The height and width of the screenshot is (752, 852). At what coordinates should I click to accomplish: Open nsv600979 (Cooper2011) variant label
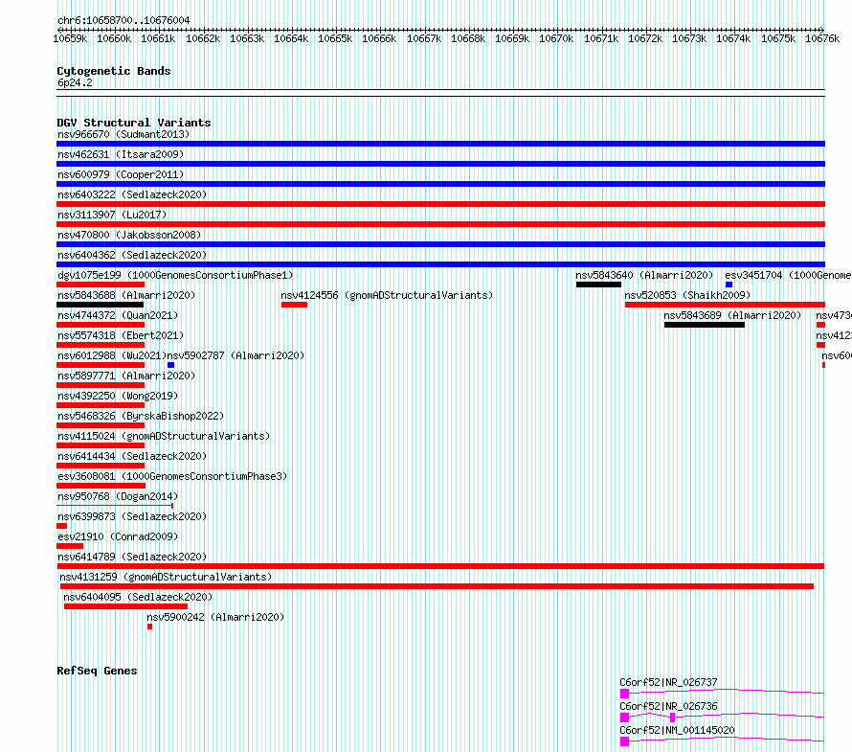[x=121, y=174]
